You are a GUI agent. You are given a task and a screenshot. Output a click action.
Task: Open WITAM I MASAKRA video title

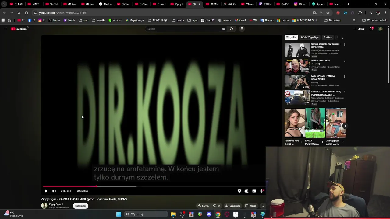[x=321, y=61]
